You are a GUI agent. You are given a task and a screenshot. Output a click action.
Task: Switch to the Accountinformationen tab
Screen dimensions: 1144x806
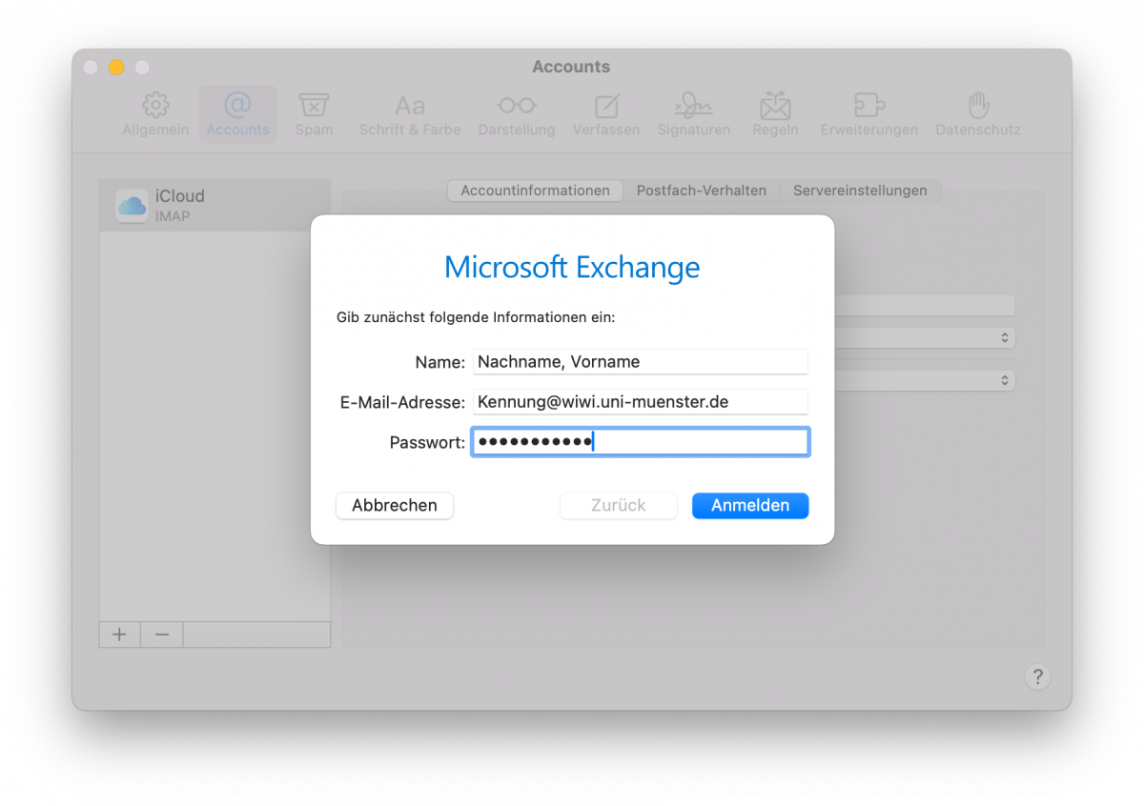535,191
